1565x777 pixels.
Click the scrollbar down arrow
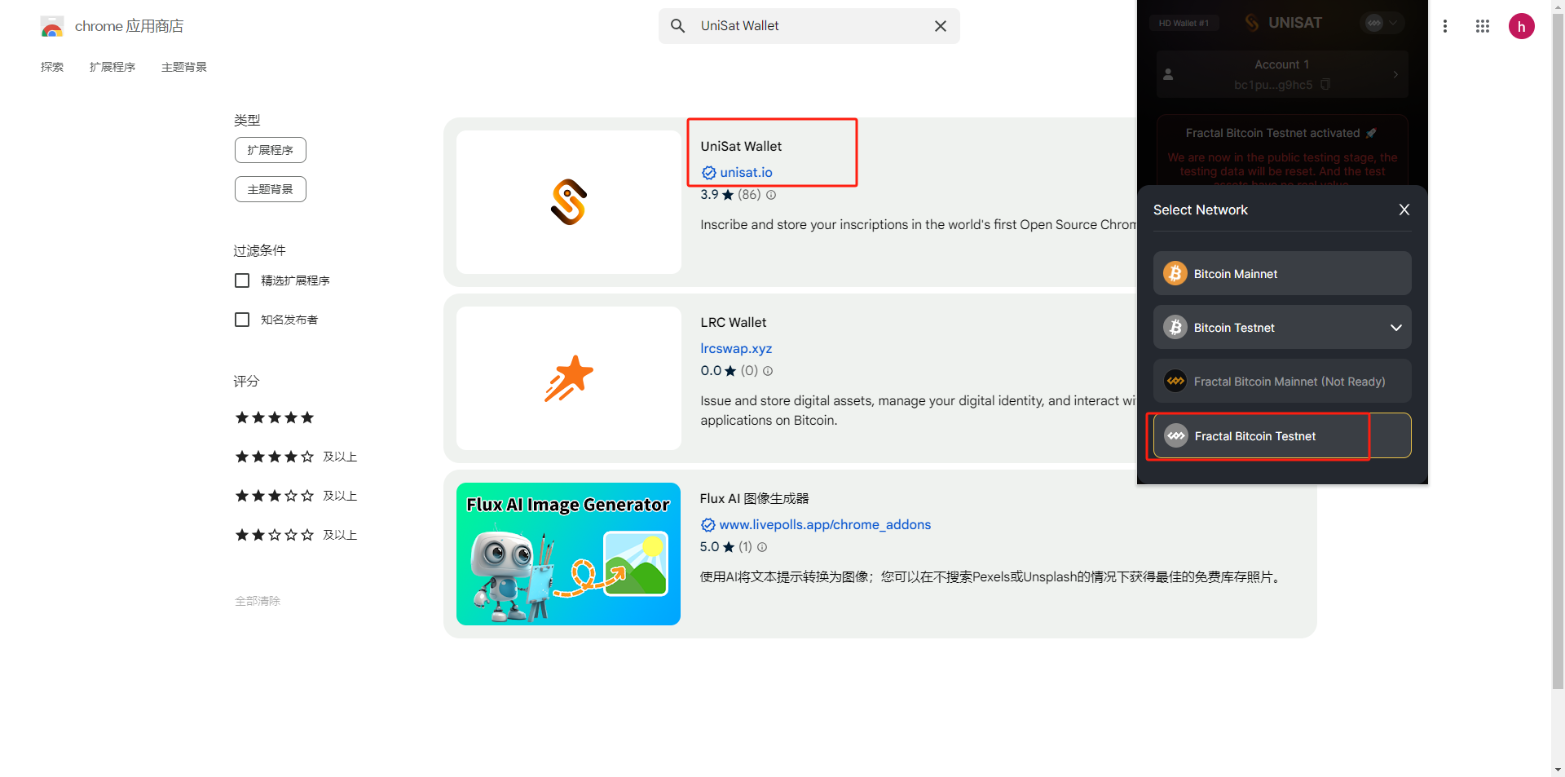pyautogui.click(x=1558, y=769)
